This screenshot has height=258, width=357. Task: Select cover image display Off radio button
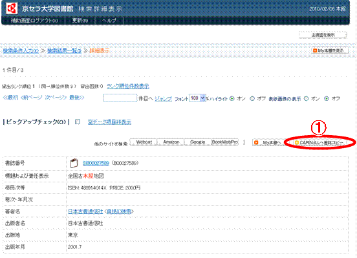[327, 98]
